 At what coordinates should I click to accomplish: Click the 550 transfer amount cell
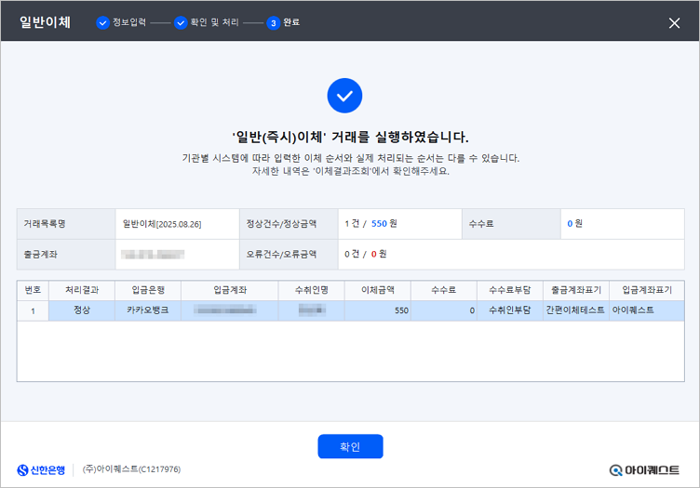[378, 310]
